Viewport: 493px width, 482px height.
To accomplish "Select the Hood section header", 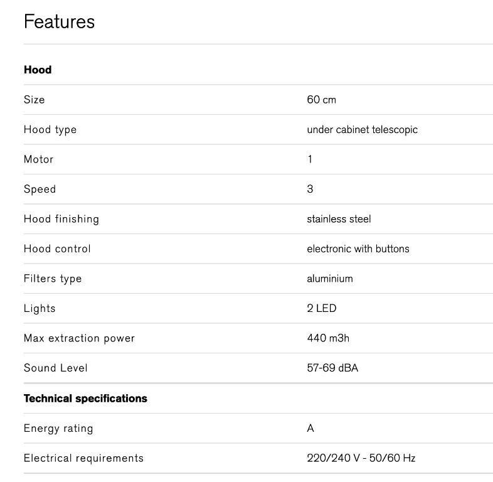I will 38,70.
